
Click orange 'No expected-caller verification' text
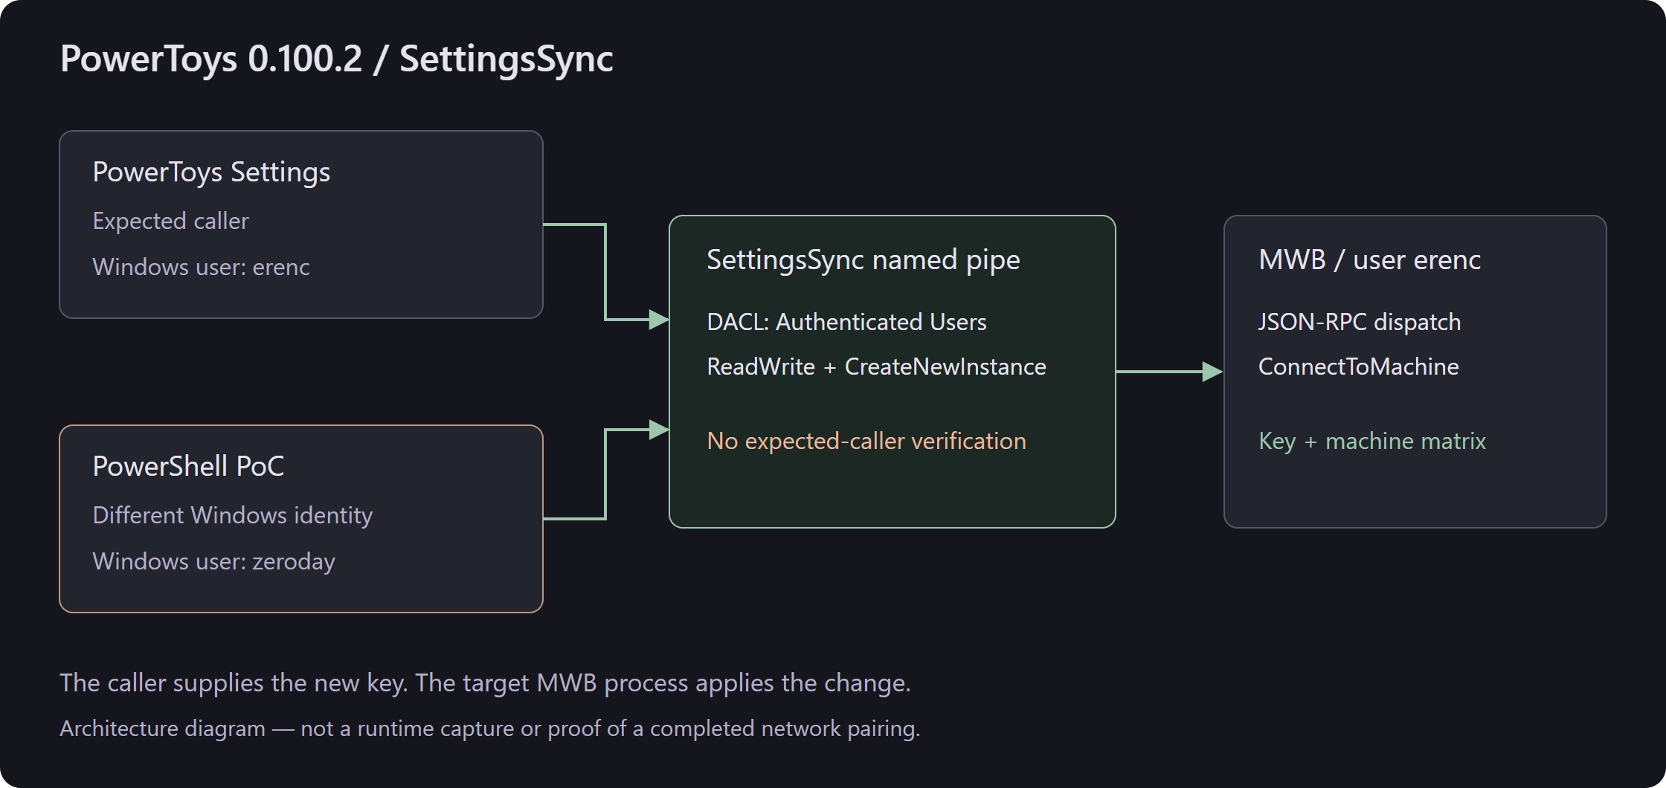pyautogui.click(x=866, y=441)
